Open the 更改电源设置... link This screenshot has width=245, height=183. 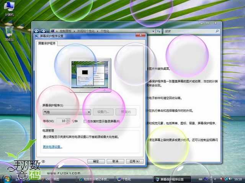click(52, 147)
